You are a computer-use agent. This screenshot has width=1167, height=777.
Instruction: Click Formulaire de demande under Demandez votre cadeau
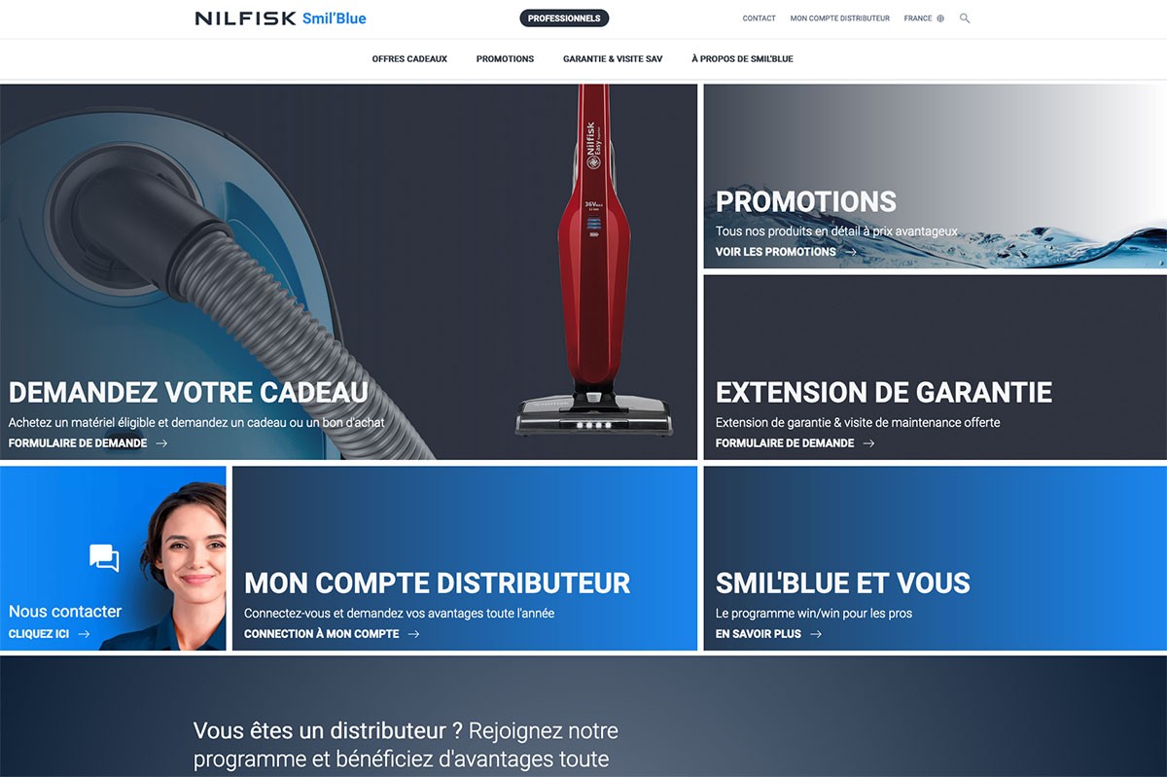pos(78,443)
